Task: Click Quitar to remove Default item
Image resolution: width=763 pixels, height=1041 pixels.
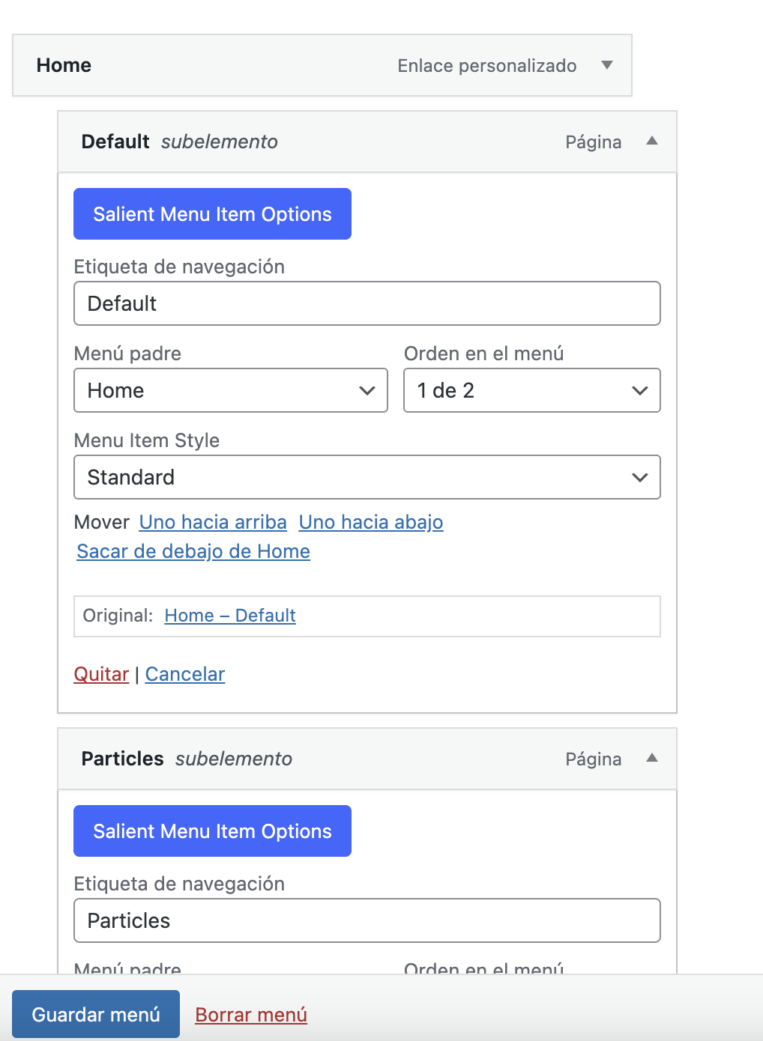Action: (x=101, y=674)
